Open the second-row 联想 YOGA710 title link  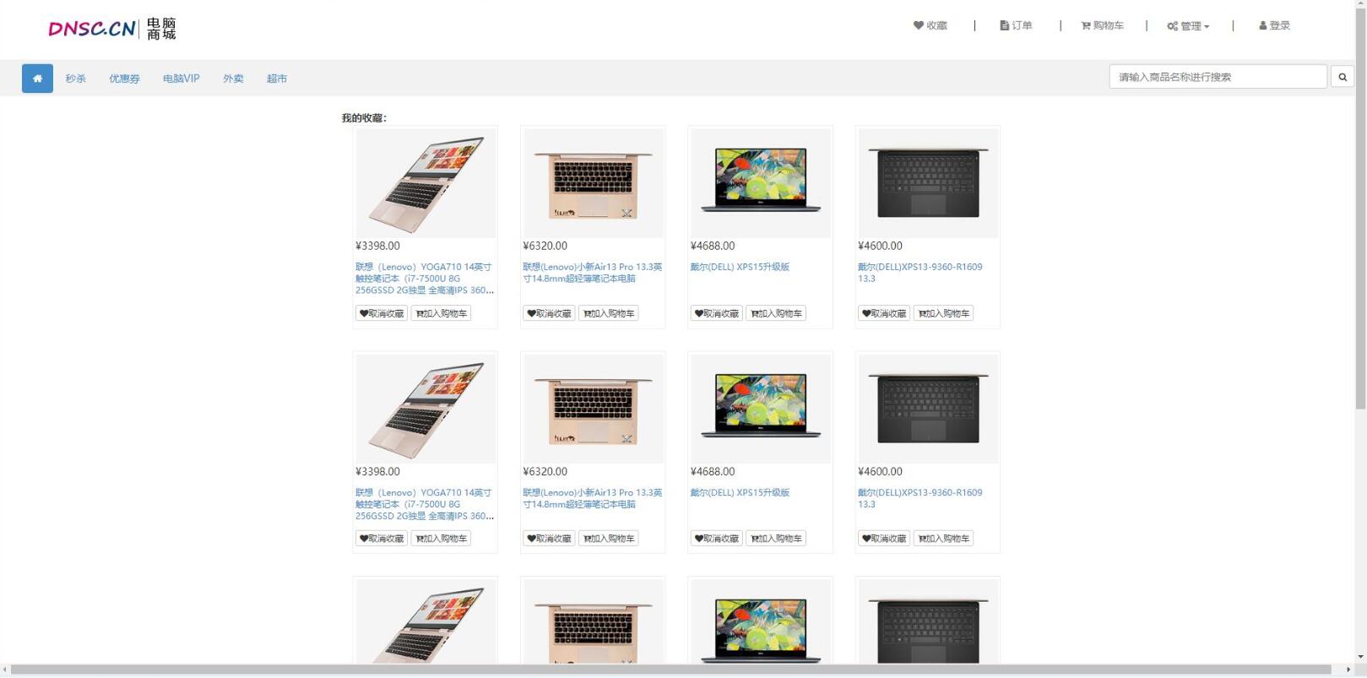425,504
